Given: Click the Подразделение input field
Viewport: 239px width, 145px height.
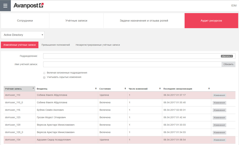Looking at the screenshot, I should coord(132,56).
